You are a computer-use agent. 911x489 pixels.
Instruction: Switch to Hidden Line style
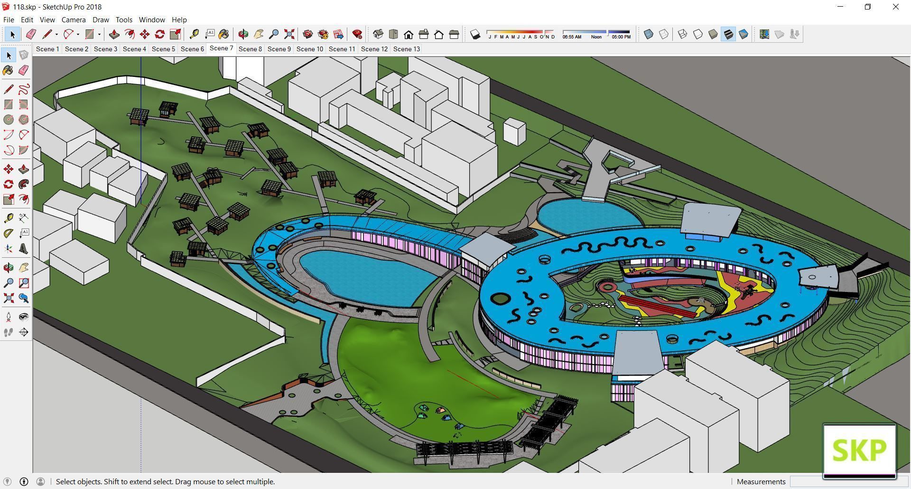coord(698,34)
